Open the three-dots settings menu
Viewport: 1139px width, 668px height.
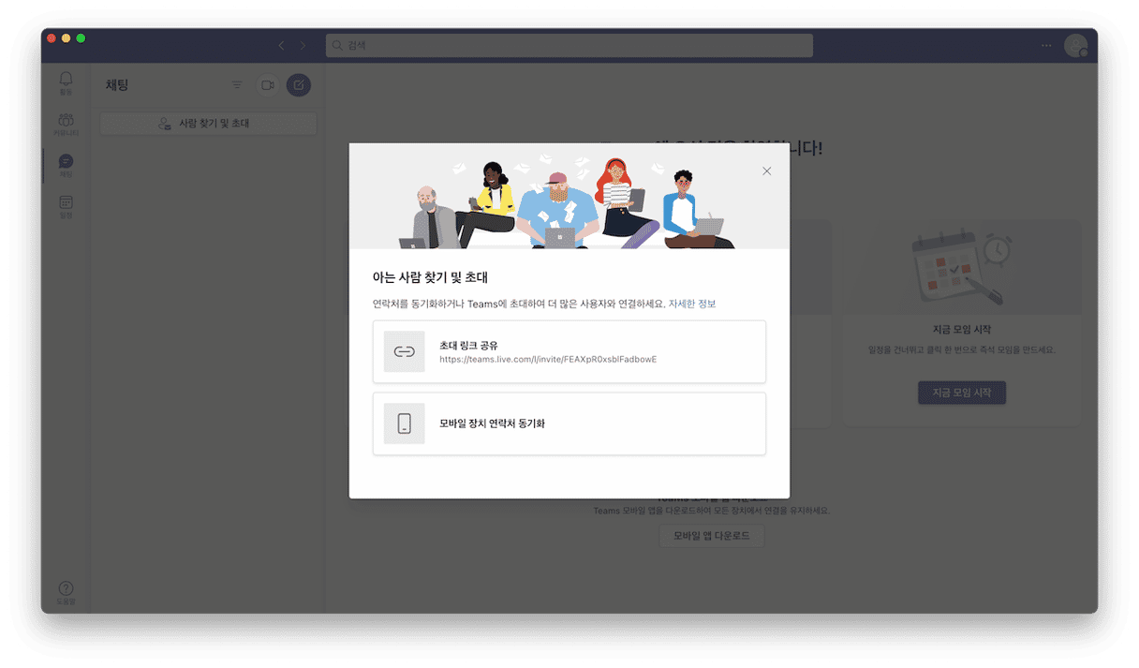coord(1046,45)
